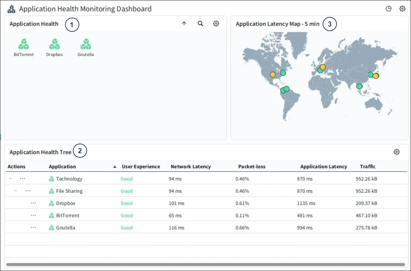Open actions menu for Dropbox row
The height and width of the screenshot is (271, 411).
click(x=33, y=203)
